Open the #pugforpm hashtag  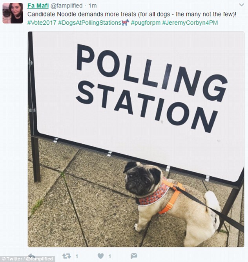tap(146, 23)
